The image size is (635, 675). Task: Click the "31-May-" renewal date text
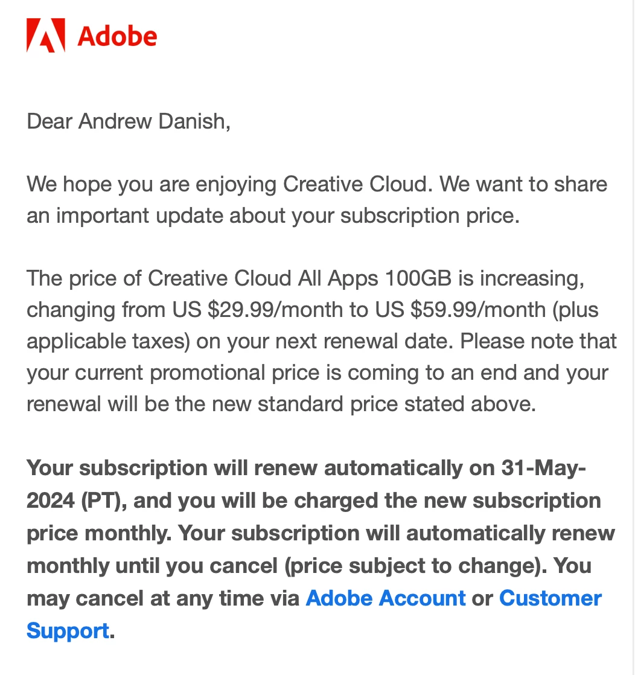click(x=543, y=468)
